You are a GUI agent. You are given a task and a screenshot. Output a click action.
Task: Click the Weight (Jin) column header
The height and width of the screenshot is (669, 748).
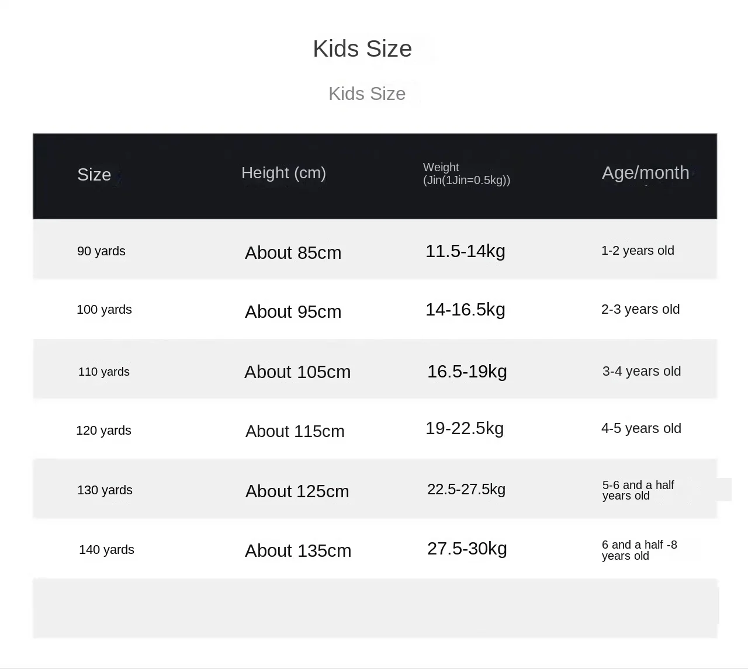point(466,174)
